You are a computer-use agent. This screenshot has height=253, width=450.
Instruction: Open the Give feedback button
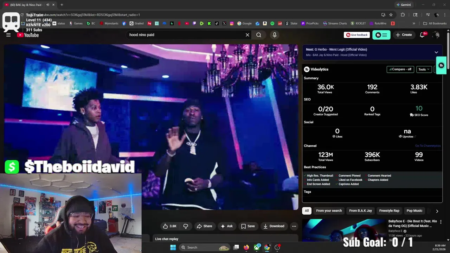point(357,35)
